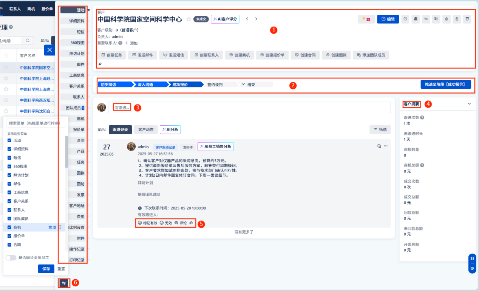Click the help icon next to 跟进次数
The height and width of the screenshot is (291, 479).
pyautogui.click(x=422, y=118)
